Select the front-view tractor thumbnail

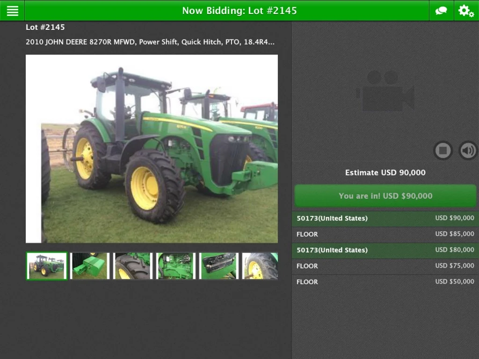coord(47,266)
